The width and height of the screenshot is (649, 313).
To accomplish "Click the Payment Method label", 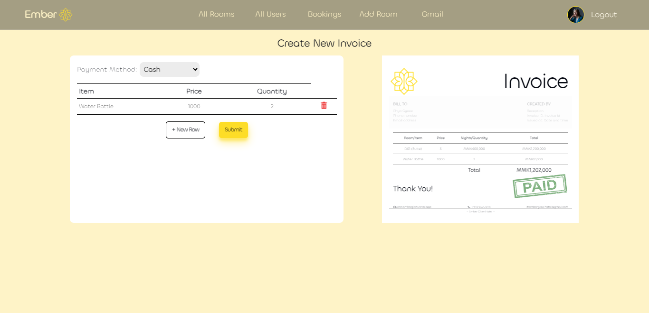I will 107,69.
